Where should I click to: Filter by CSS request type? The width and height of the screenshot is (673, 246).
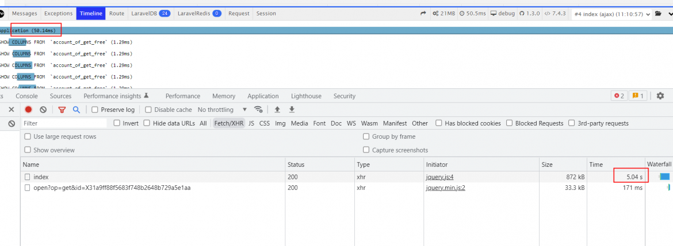tap(265, 123)
